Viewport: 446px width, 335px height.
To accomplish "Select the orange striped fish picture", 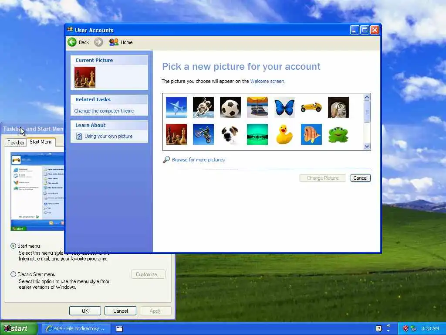I will (311, 134).
